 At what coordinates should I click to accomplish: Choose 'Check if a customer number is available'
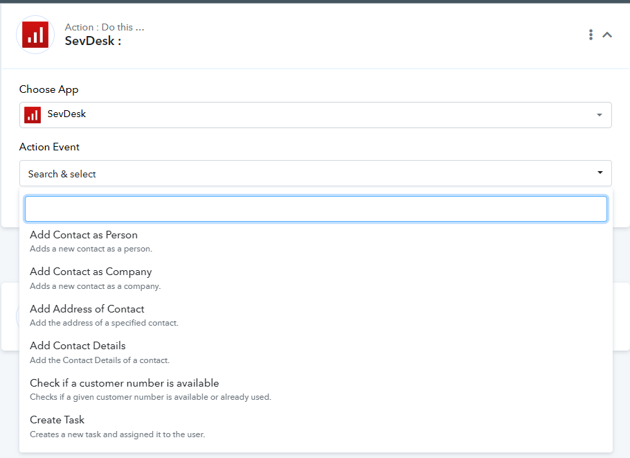point(125,383)
